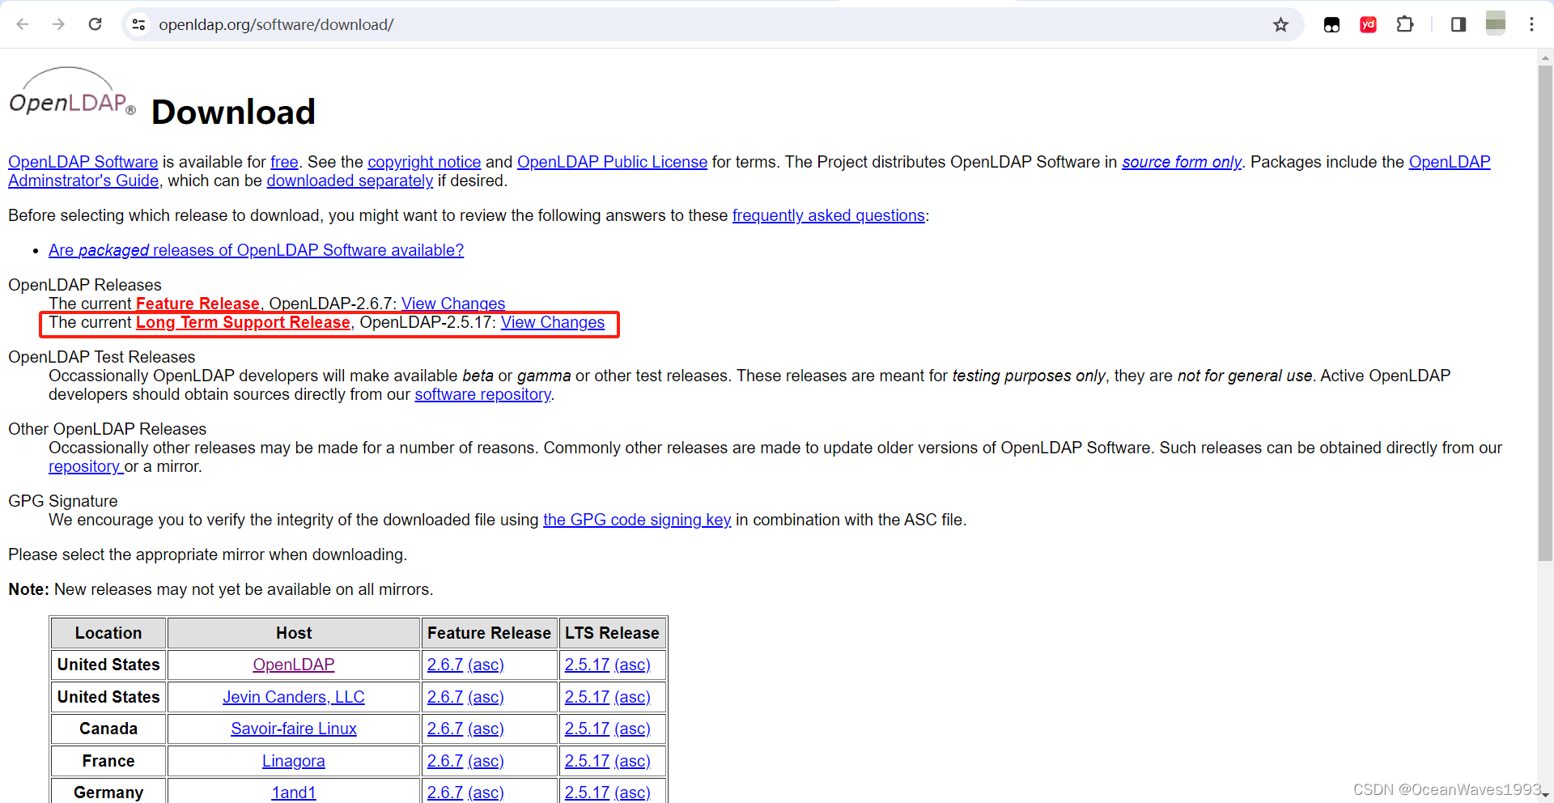This screenshot has width=1554, height=803.
Task: Open the red yd extension icon
Action: tap(1368, 24)
